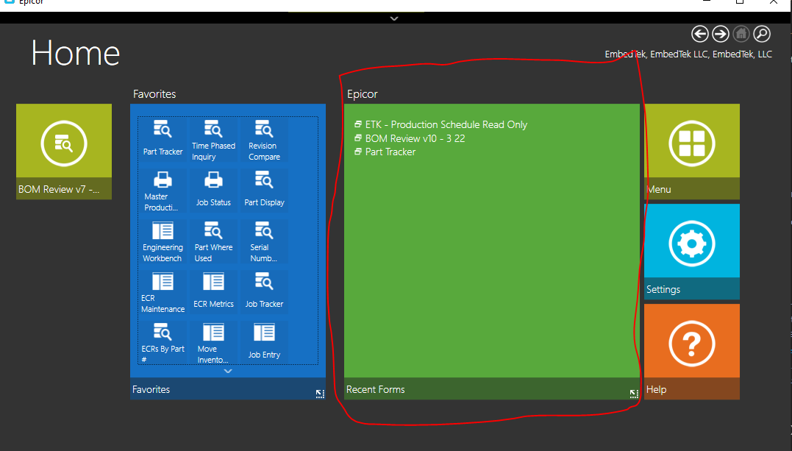Open Serial Number favorite
Screen dimensions: 792x451
coord(264,241)
